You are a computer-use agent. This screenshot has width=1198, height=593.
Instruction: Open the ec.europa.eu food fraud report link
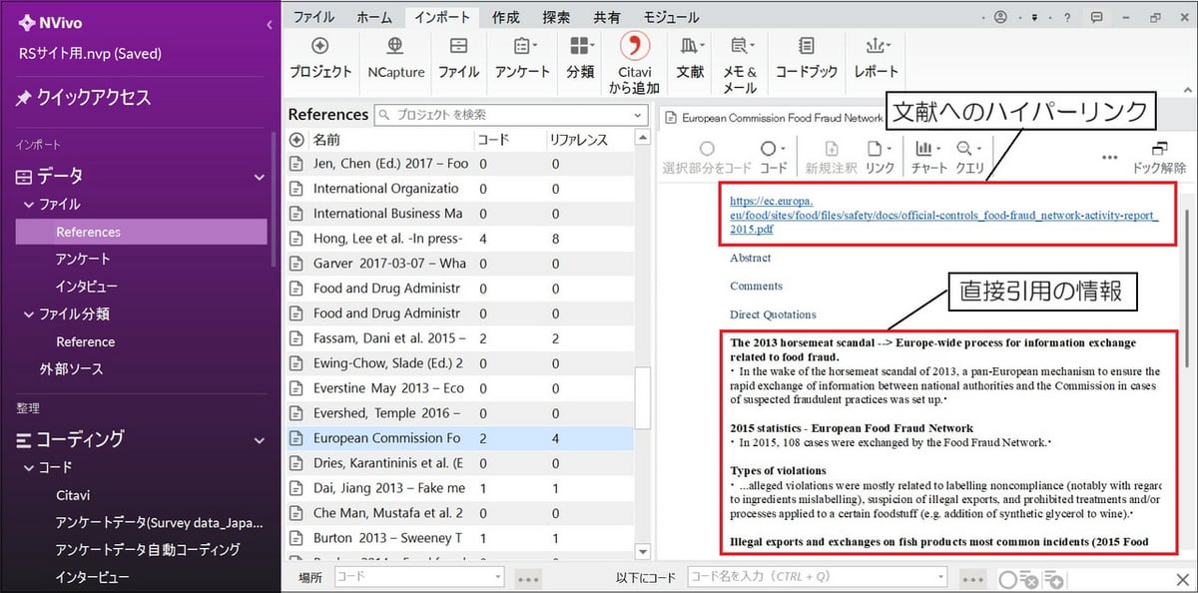[944, 215]
